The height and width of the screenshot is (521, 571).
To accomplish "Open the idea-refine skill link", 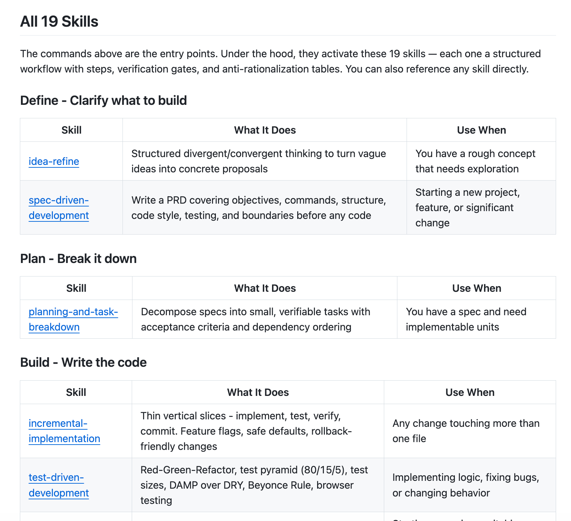I will coord(54,161).
